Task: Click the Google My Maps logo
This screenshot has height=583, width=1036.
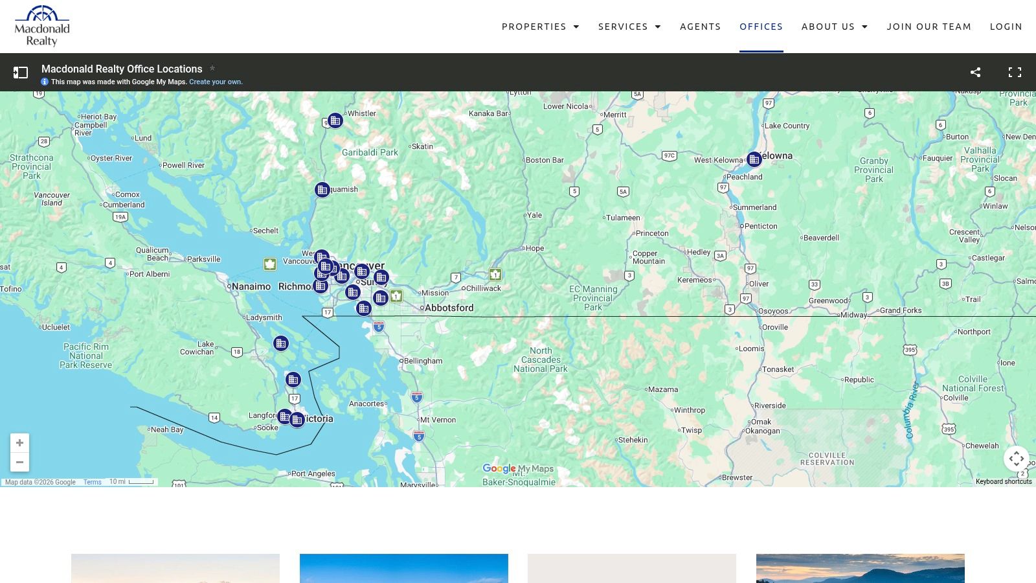Action: (518, 468)
